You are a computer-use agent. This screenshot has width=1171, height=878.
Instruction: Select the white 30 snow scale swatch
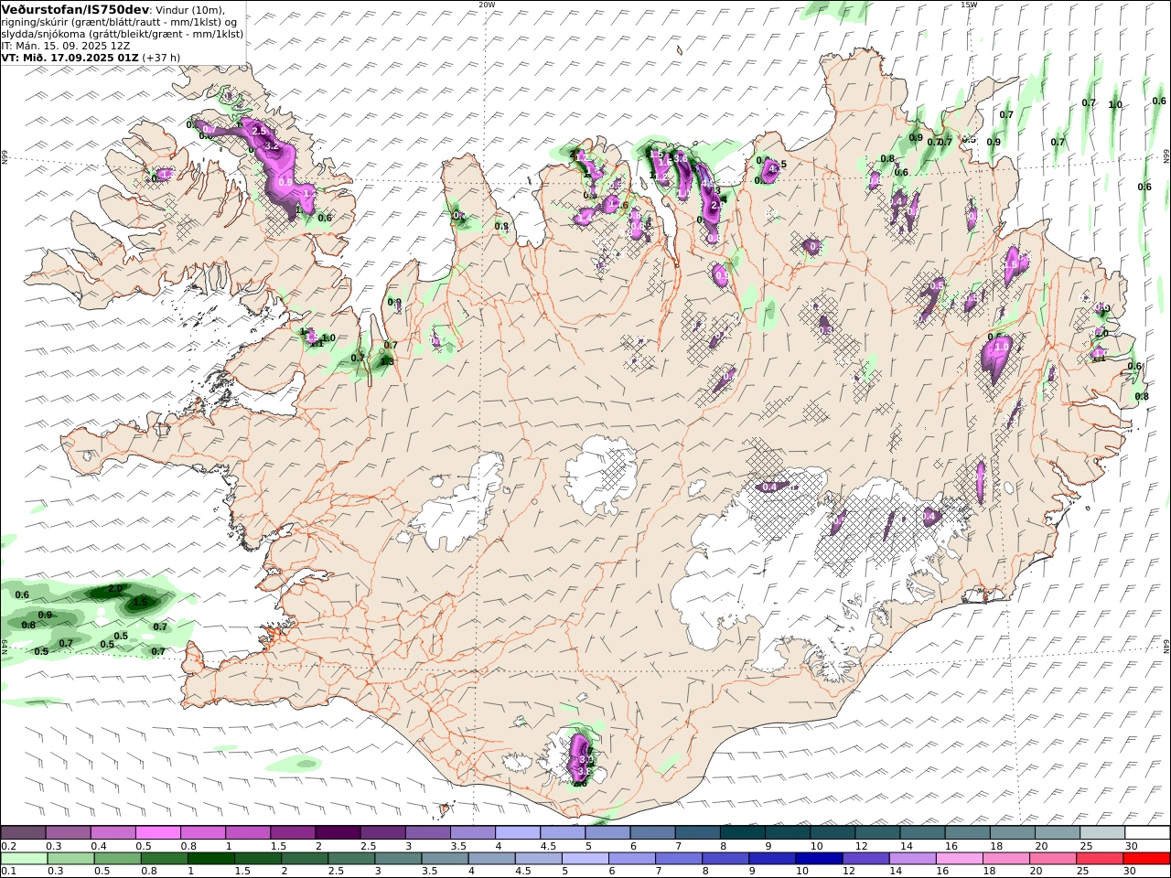point(1146,832)
